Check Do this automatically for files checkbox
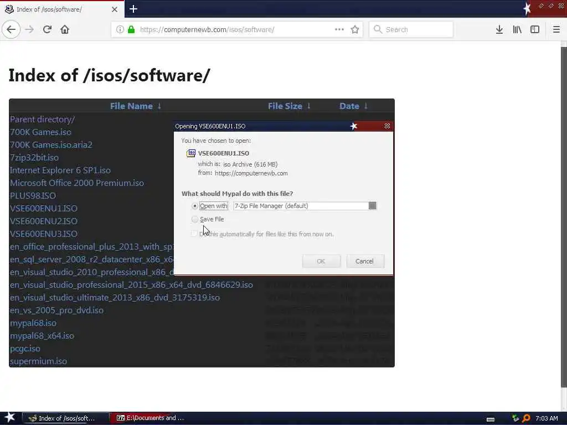This screenshot has height=425, width=567. (x=194, y=234)
